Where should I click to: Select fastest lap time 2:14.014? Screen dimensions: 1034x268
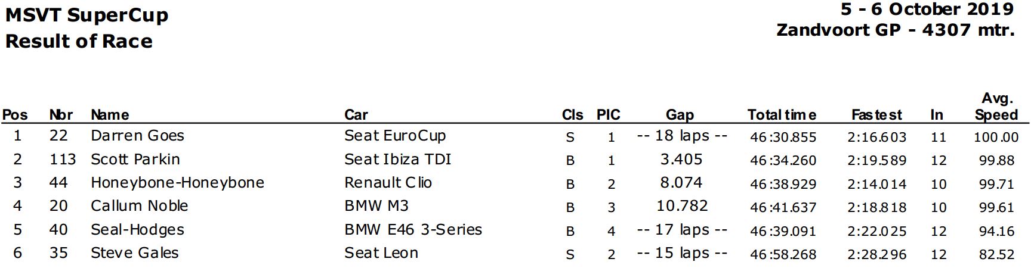(876, 184)
